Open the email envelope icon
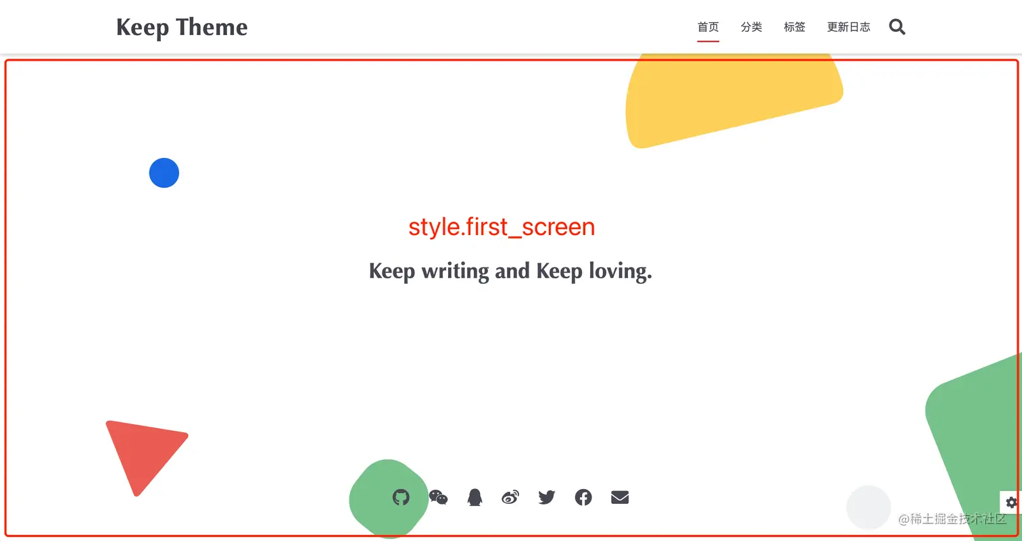This screenshot has width=1022, height=541. tap(620, 498)
